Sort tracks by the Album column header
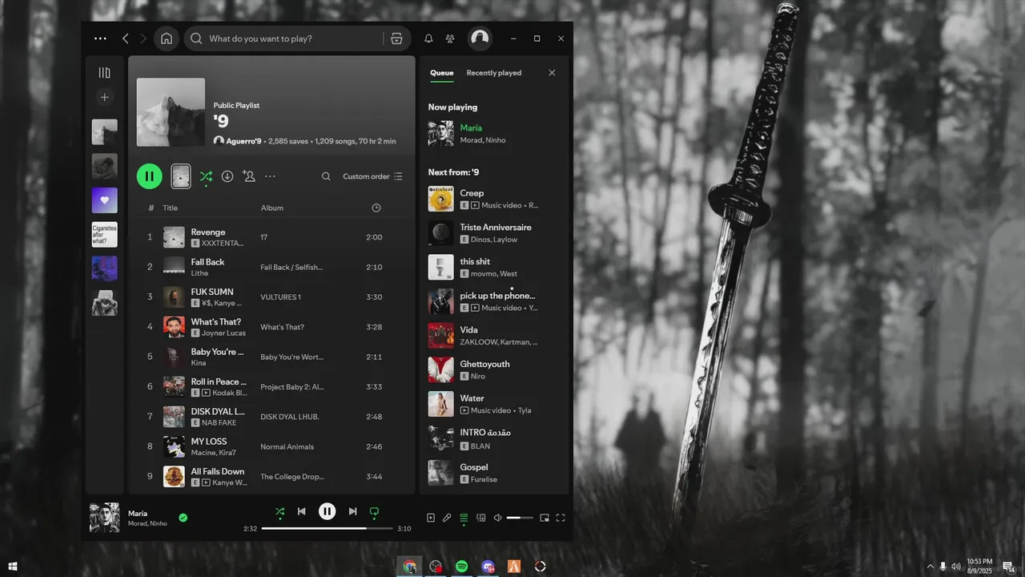Viewport: 1025px width, 577px height. [x=272, y=208]
